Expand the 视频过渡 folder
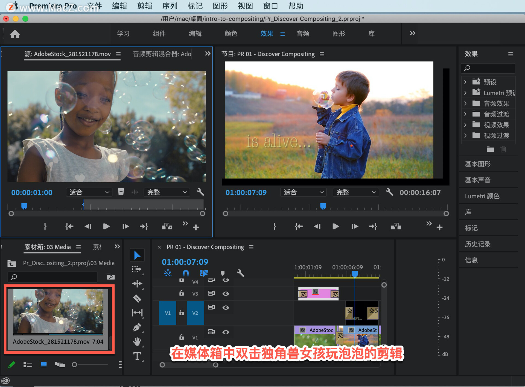Screen dimensions: 525x387 point(465,135)
